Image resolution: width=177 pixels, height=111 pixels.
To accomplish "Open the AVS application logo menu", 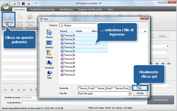I will tap(6, 5).
